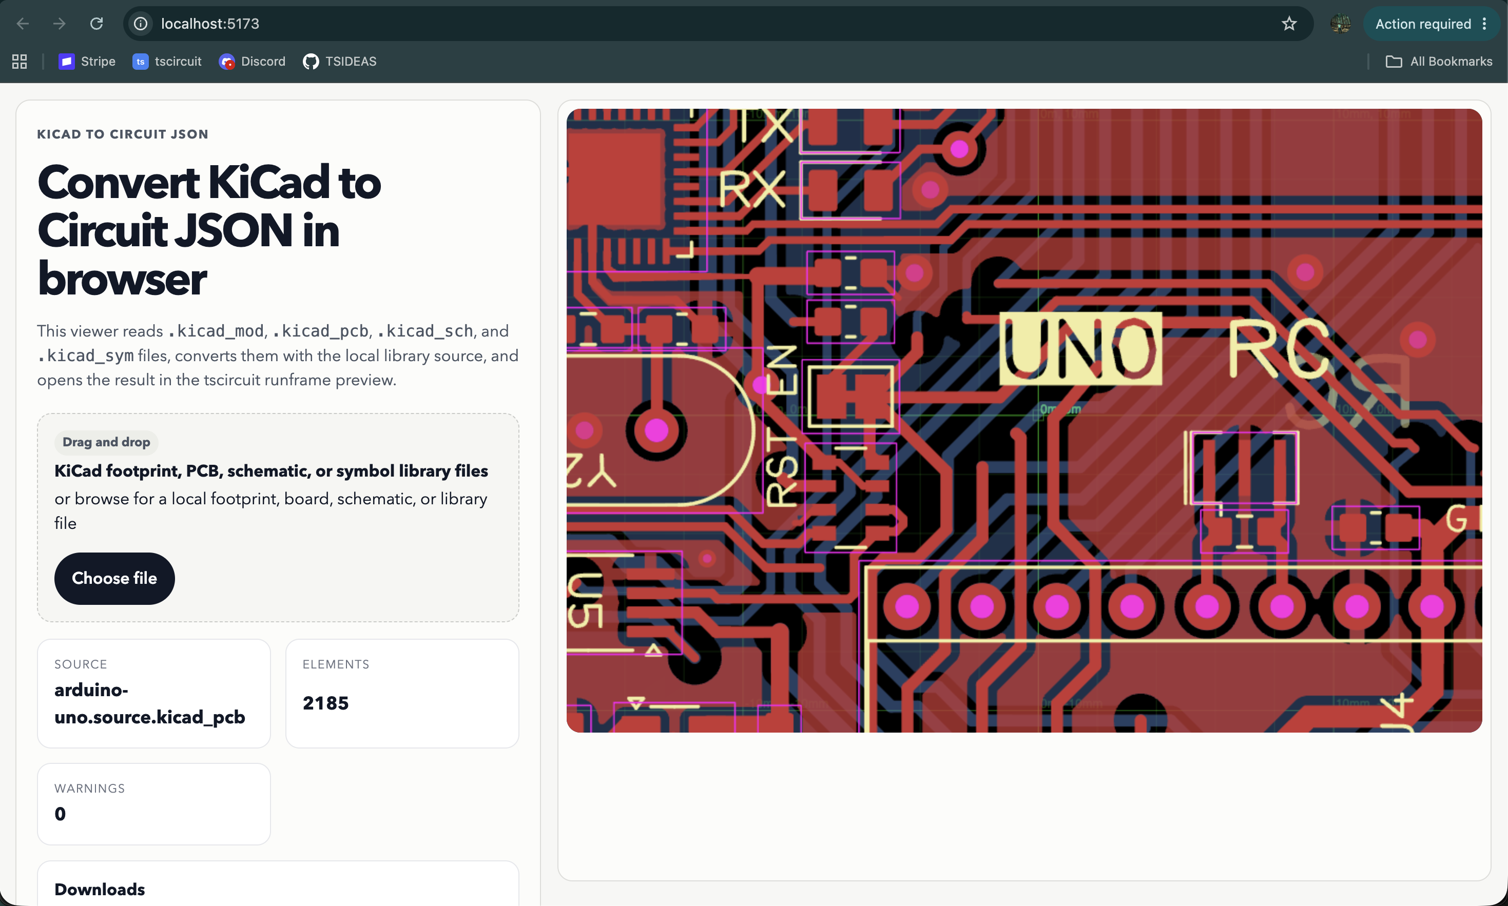Click the three-dot browser menu
1508x906 pixels.
(1484, 24)
